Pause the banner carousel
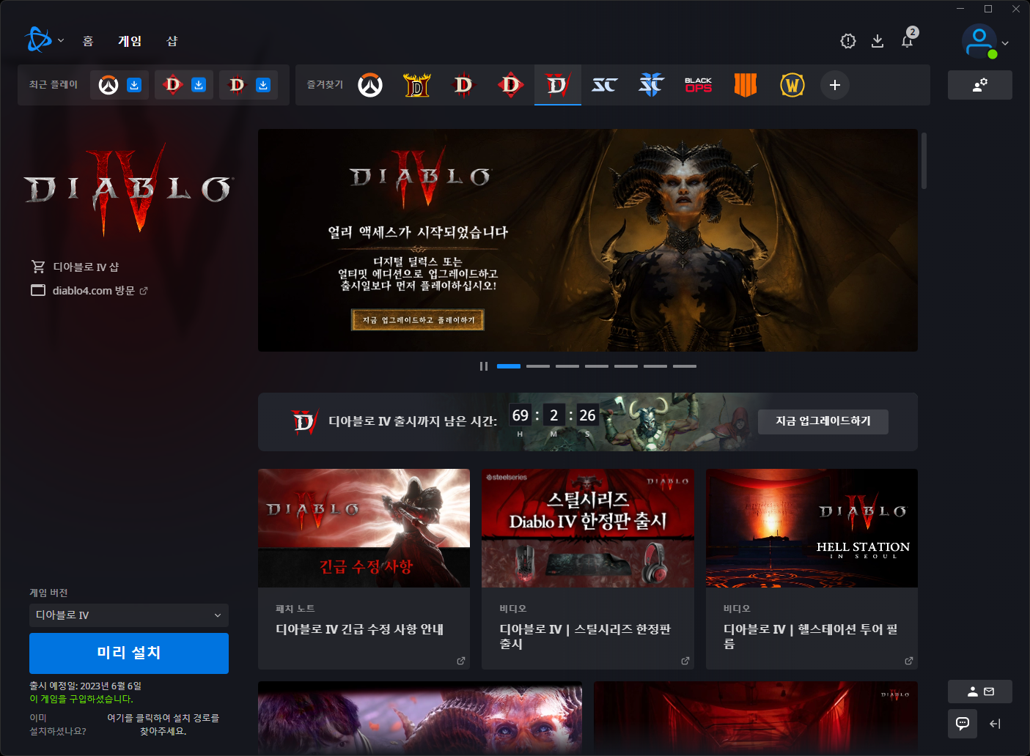 (x=484, y=366)
